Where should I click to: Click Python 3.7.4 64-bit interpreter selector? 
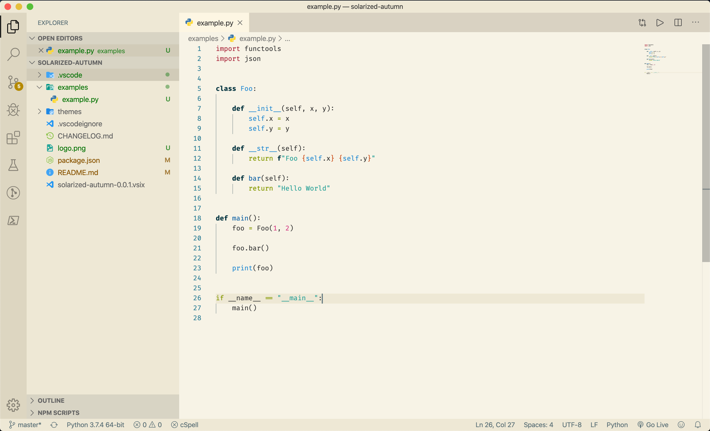pyautogui.click(x=95, y=425)
